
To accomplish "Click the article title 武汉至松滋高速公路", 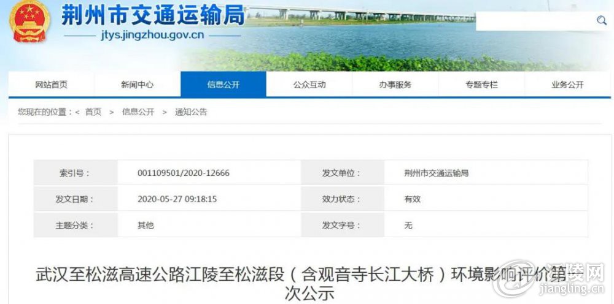I will 309,284.
